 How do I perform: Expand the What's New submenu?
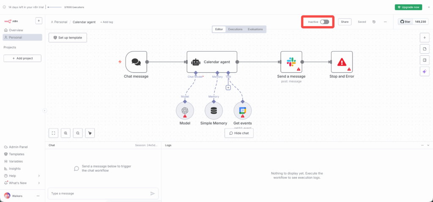(x=39, y=183)
